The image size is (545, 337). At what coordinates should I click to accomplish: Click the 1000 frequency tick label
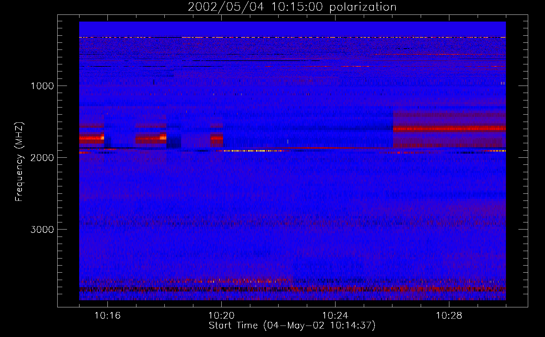[x=42, y=86]
